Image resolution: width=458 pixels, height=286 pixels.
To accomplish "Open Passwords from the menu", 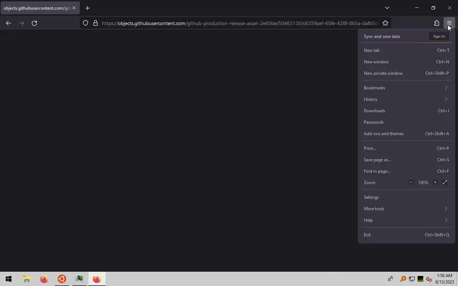I will pos(406,122).
